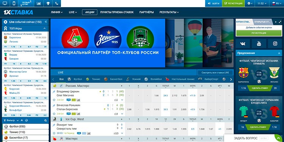Select Футбол (850) in sports list
Screen dimensions: 284x142
pos(25,126)
